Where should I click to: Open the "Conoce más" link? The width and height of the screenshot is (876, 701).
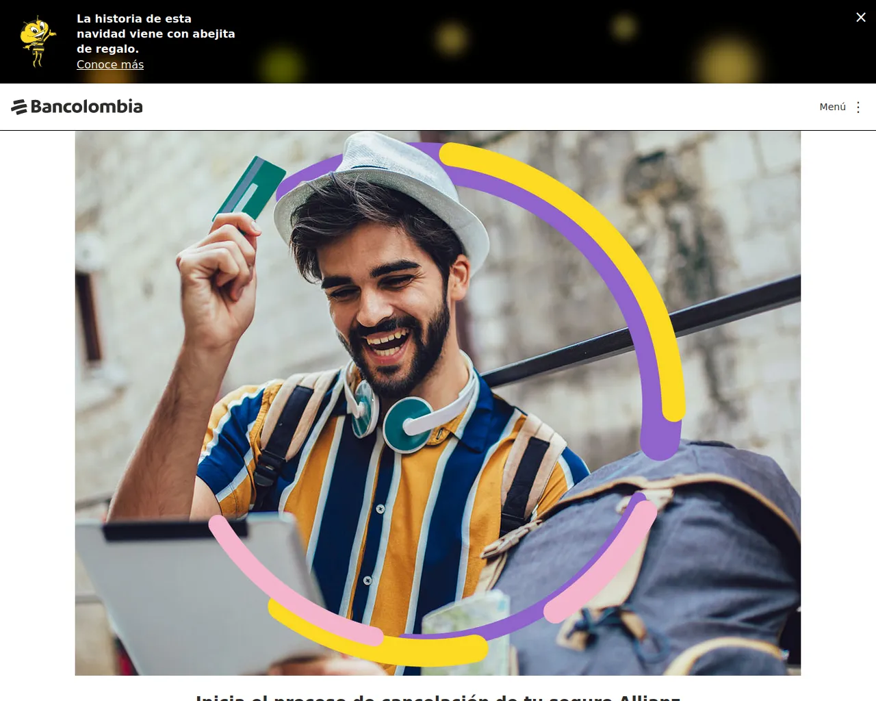110,64
